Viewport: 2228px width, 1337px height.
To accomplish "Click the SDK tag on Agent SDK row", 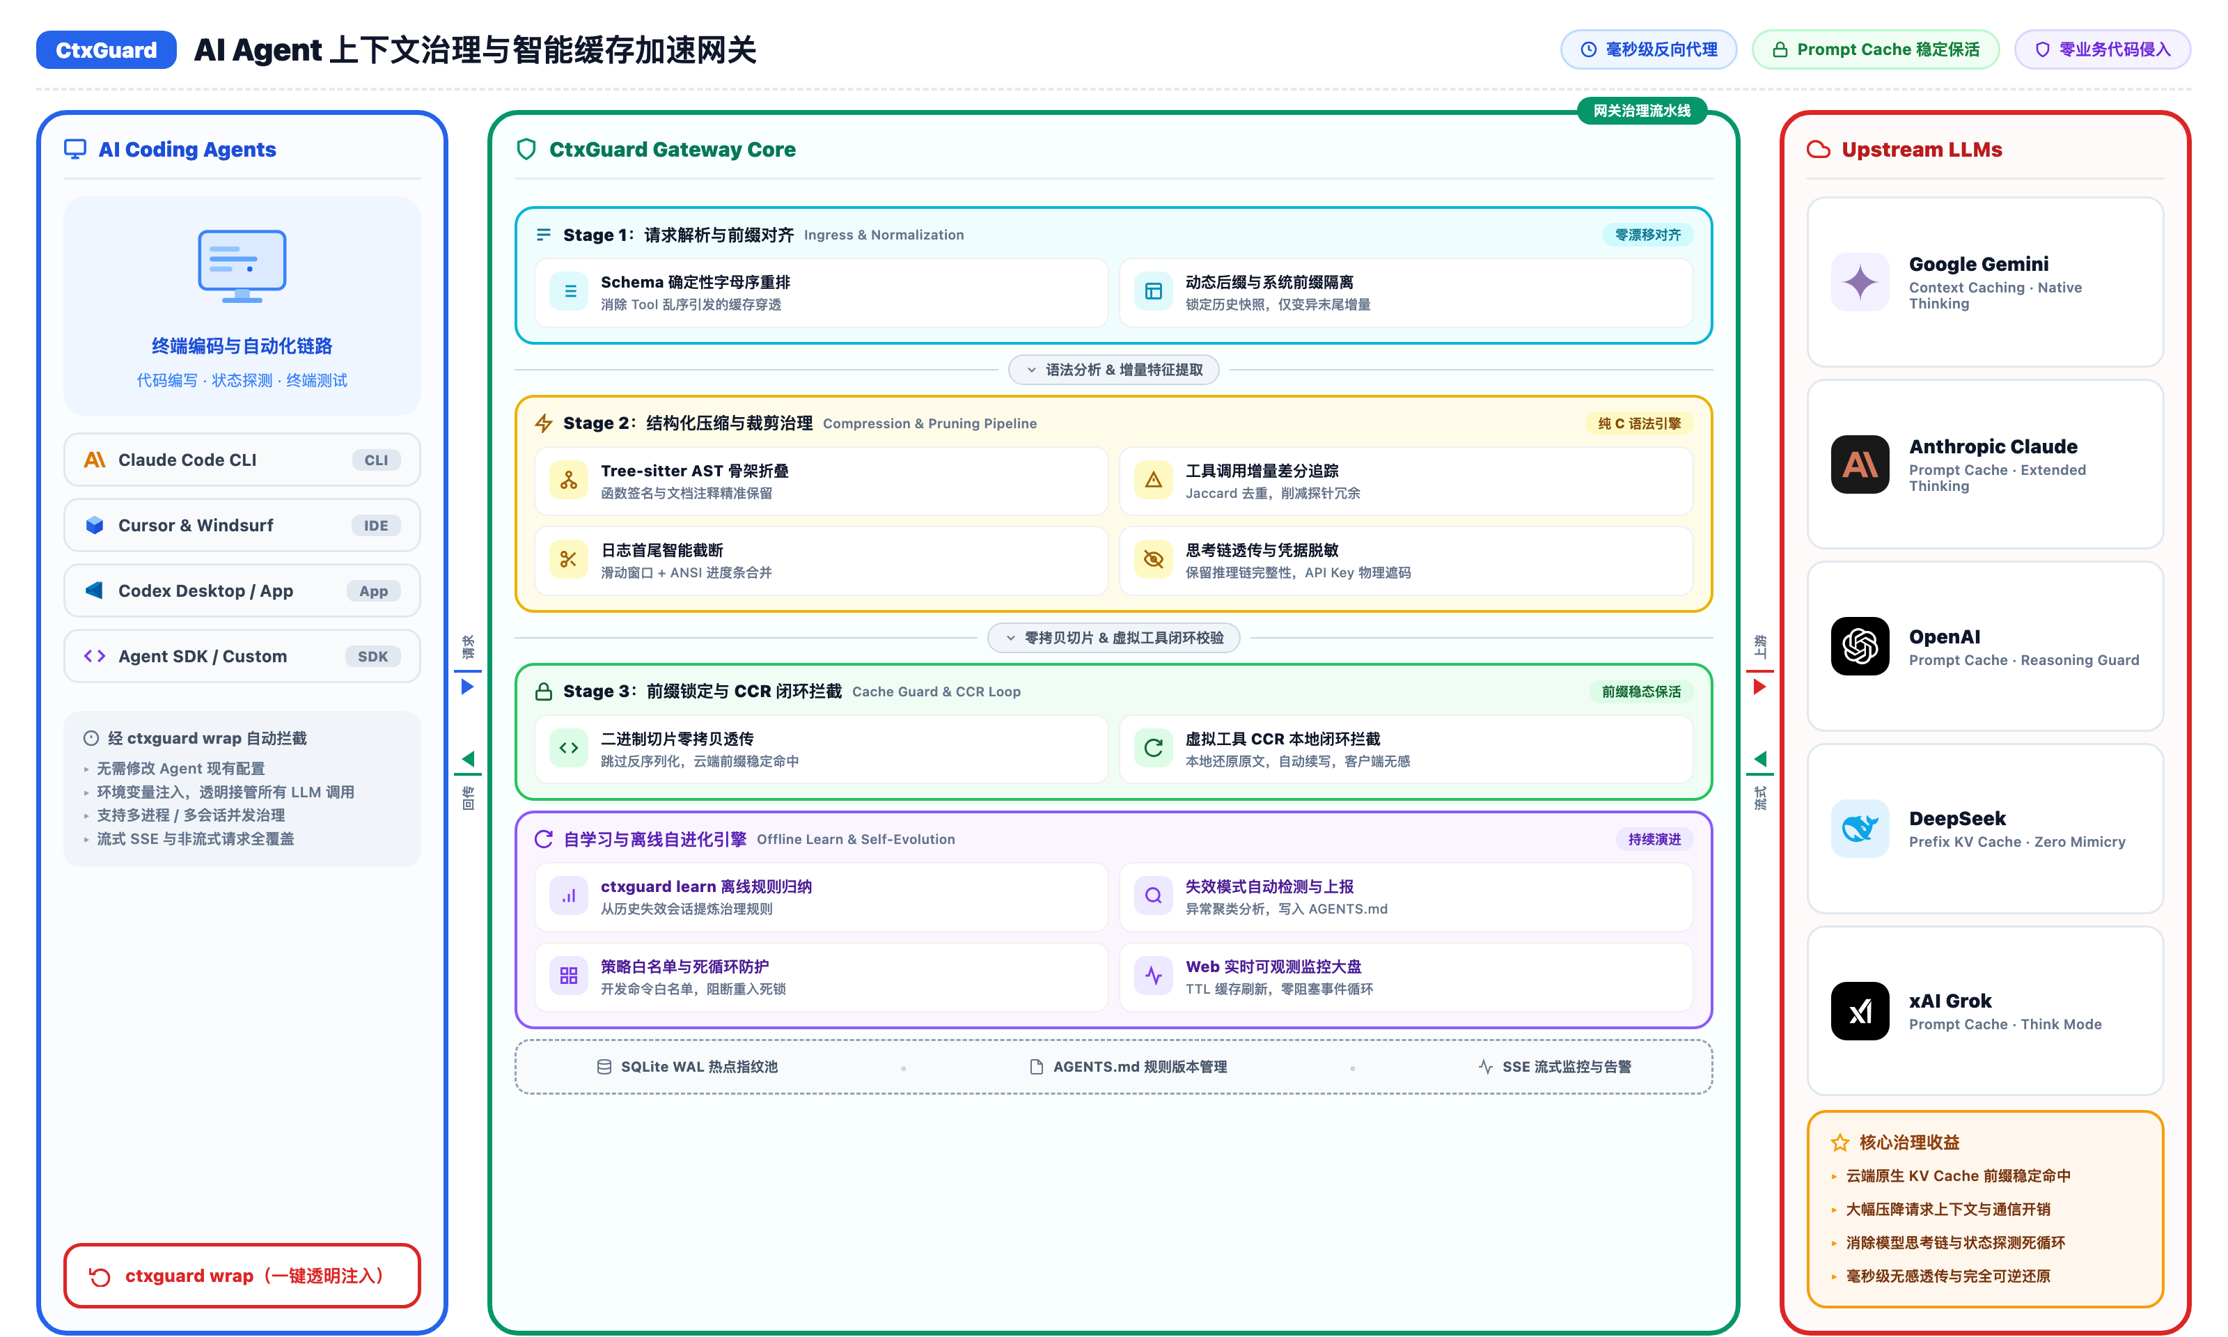I will click(x=372, y=657).
